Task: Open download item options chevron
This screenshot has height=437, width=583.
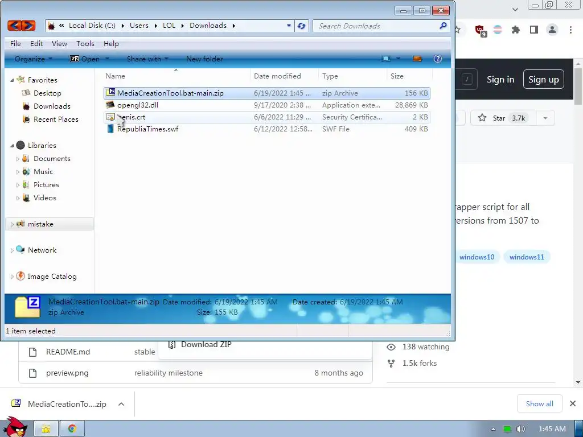Action: tap(121, 404)
